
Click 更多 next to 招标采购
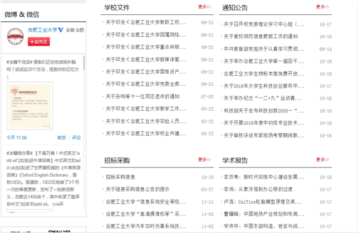pyautogui.click(x=204, y=160)
